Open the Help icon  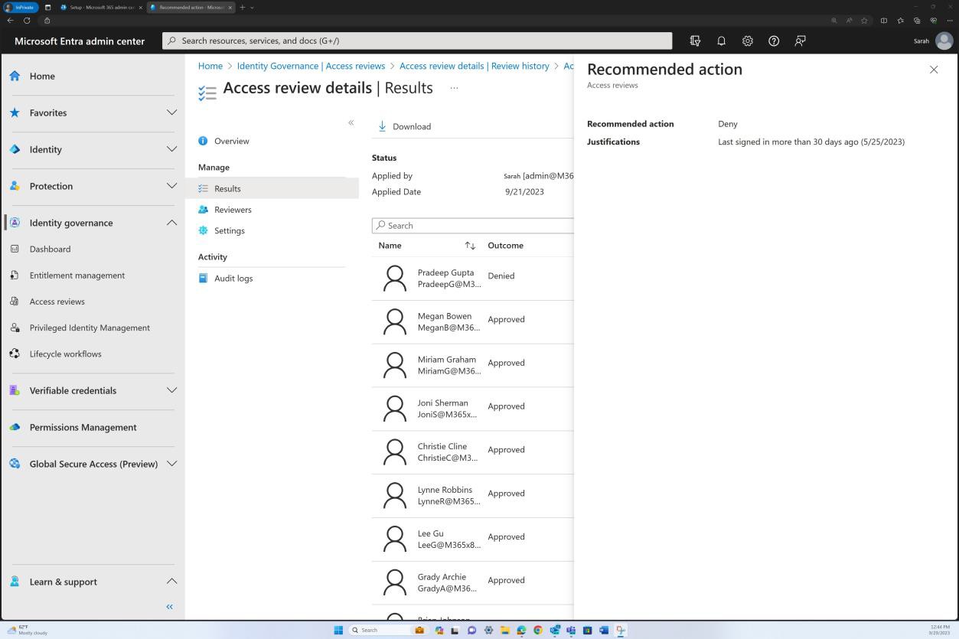773,41
